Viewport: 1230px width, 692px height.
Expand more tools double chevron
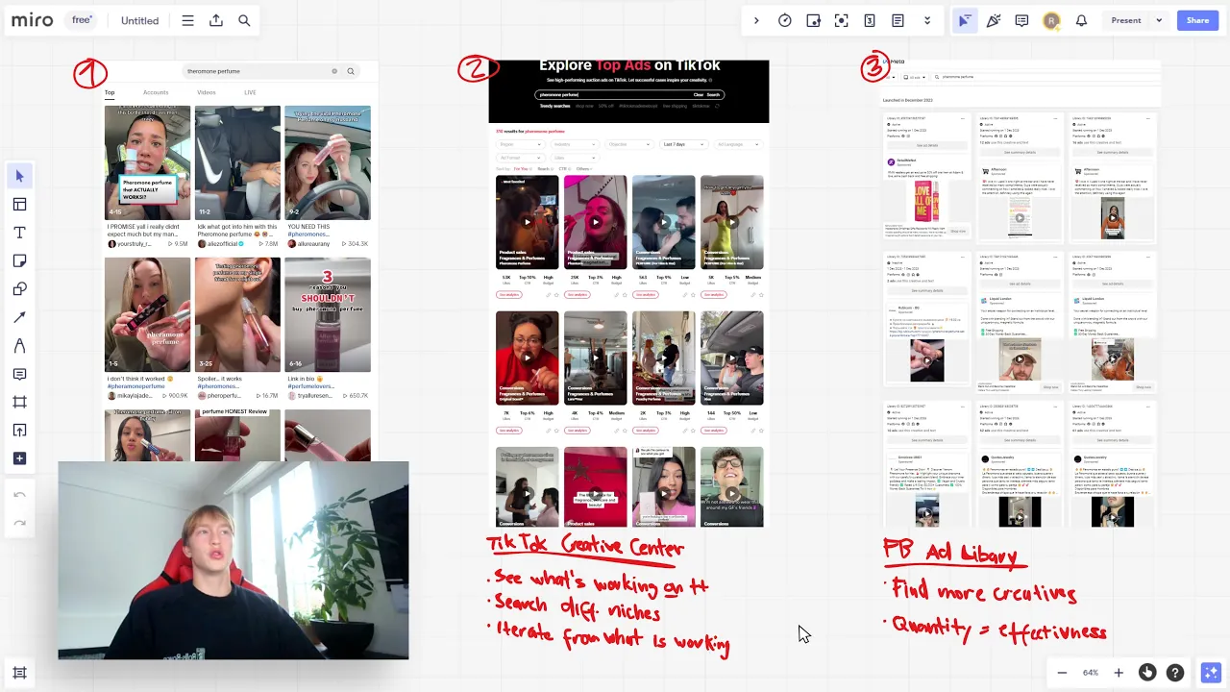coord(927,20)
